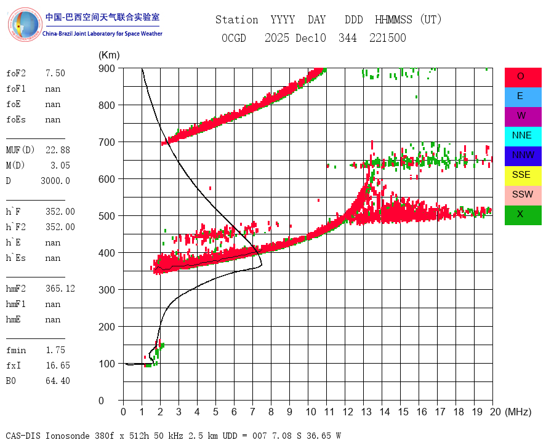Click the B0 value 64.40
This screenshot has height=443, width=554.
click(x=58, y=381)
